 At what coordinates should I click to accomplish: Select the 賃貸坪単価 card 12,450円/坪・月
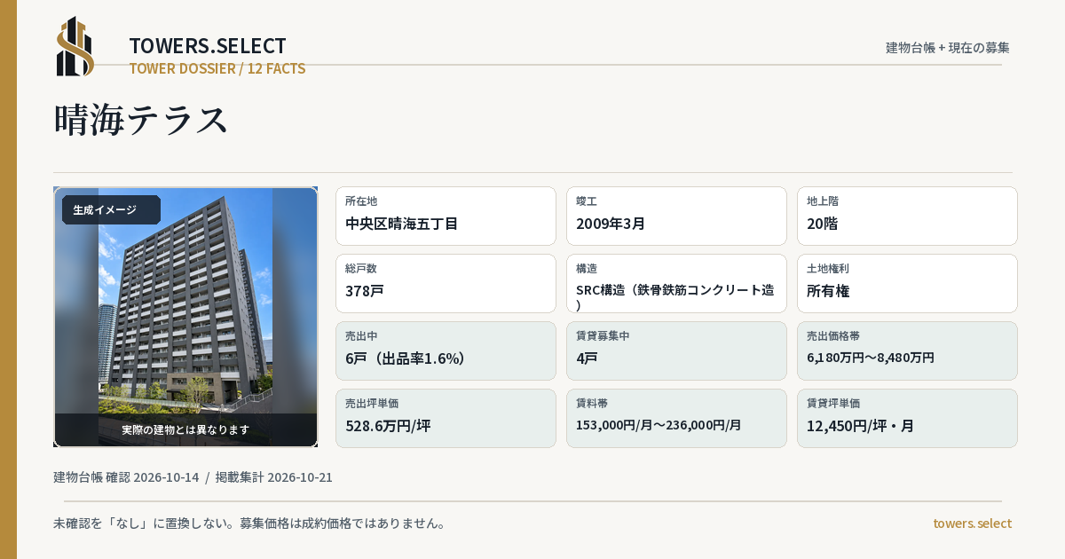pos(907,418)
